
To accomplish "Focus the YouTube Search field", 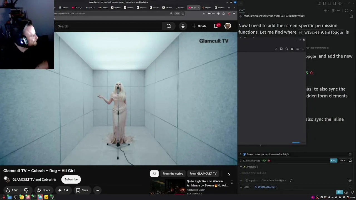I will coord(108,26).
